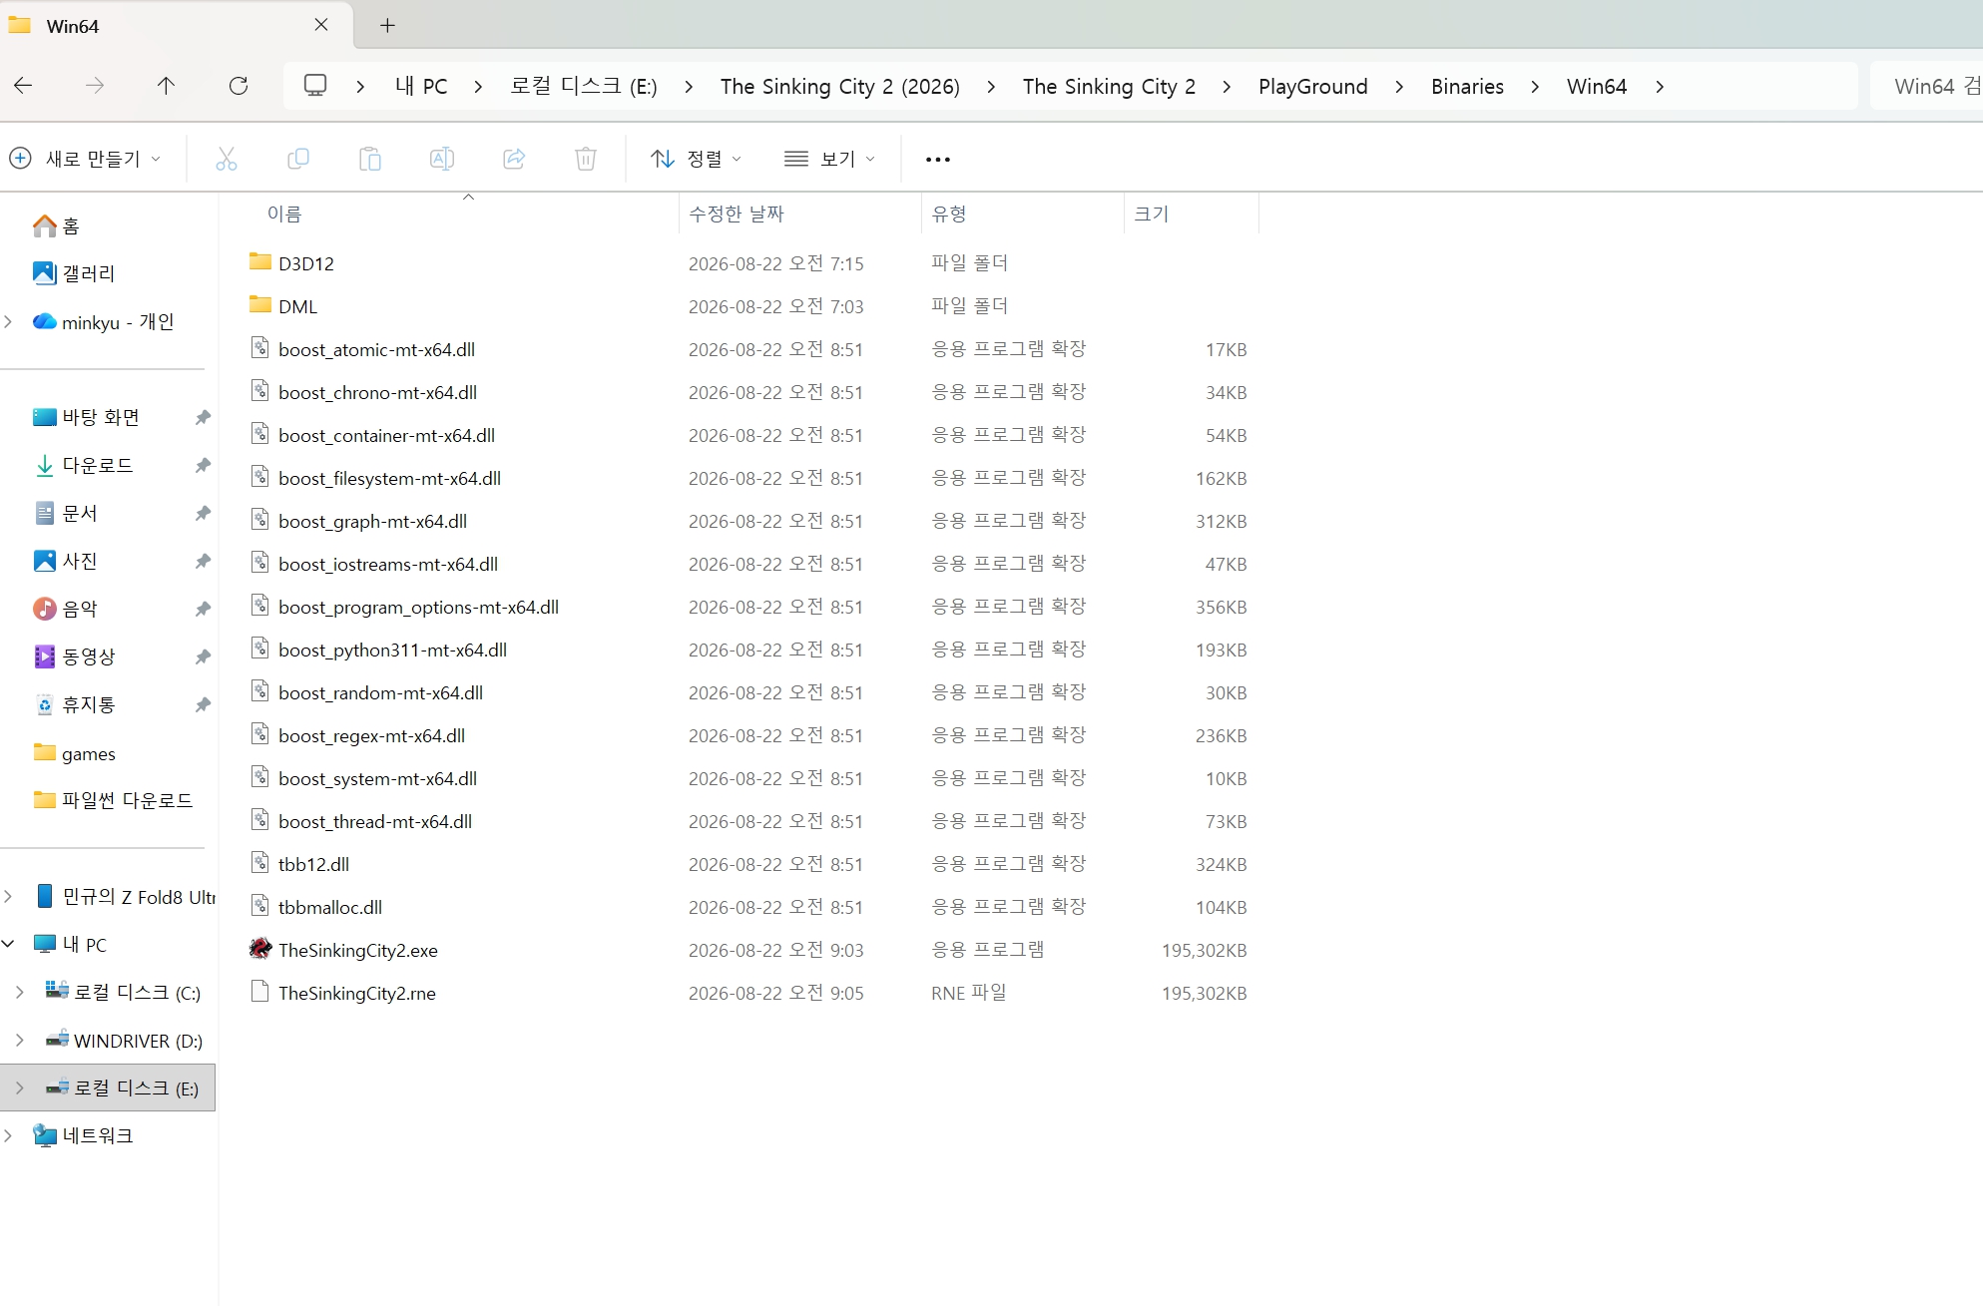Expand the 민규의 Z Fold8 device node

[x=8, y=896]
